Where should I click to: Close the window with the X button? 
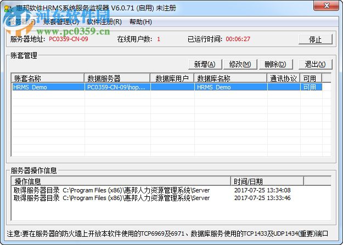click(327, 5)
